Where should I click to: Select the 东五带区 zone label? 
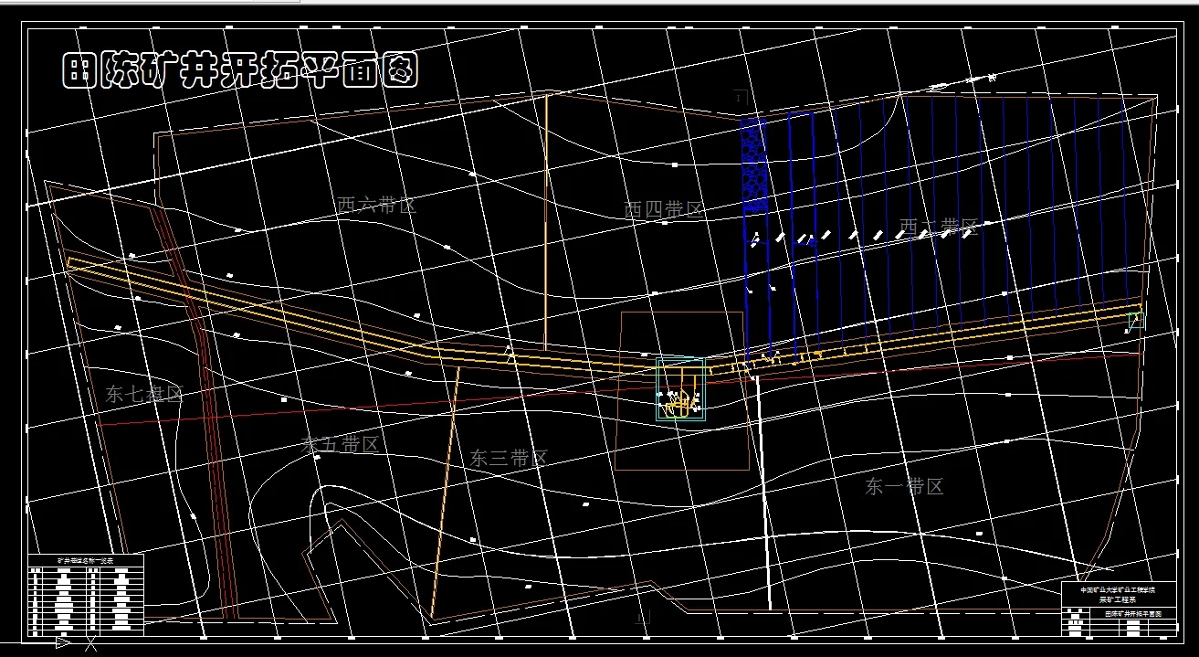[340, 445]
